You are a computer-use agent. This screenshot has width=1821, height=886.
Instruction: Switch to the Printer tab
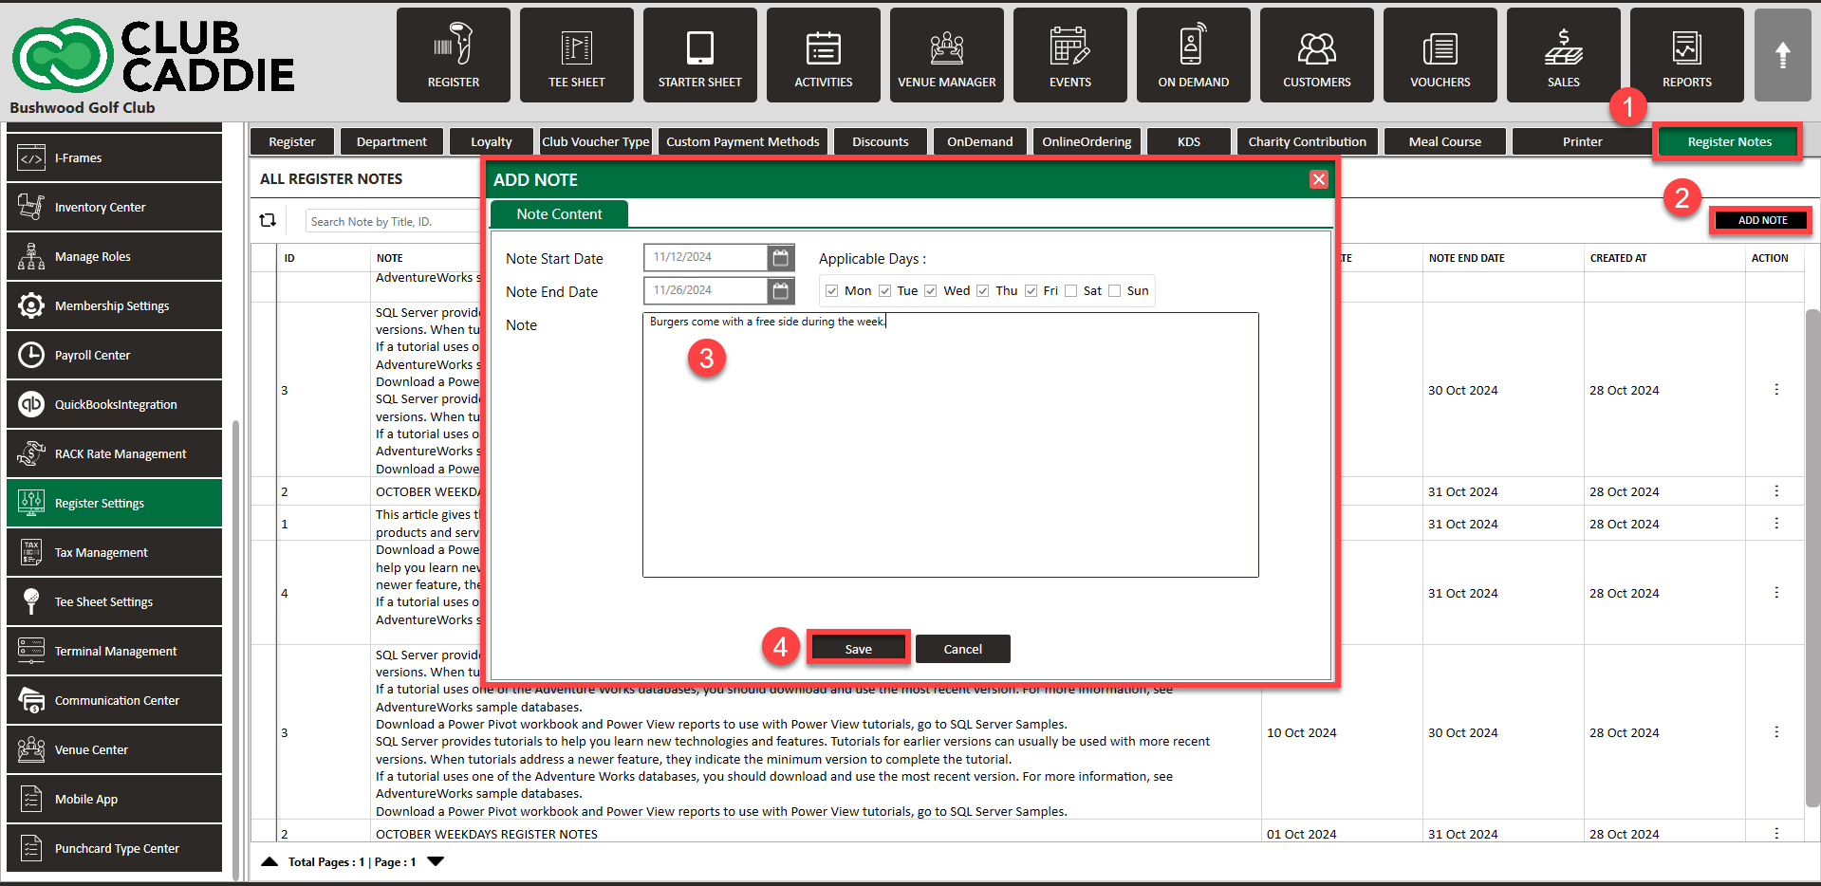1582,141
